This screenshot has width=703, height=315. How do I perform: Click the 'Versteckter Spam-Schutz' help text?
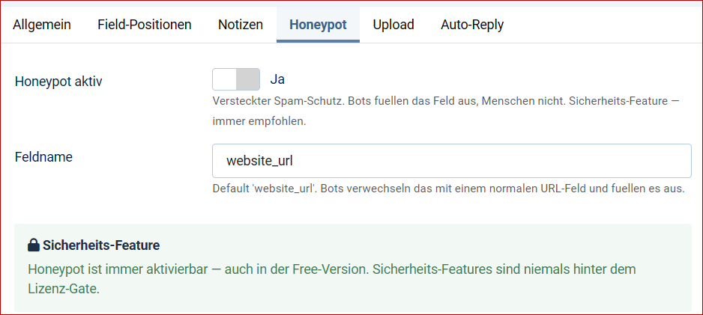(x=446, y=111)
